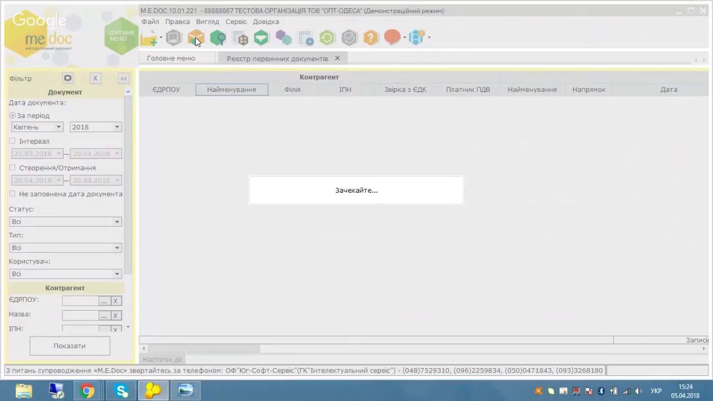713x401 pixels.
Task: Click the volume icon in system tray
Action: pyautogui.click(x=639, y=391)
